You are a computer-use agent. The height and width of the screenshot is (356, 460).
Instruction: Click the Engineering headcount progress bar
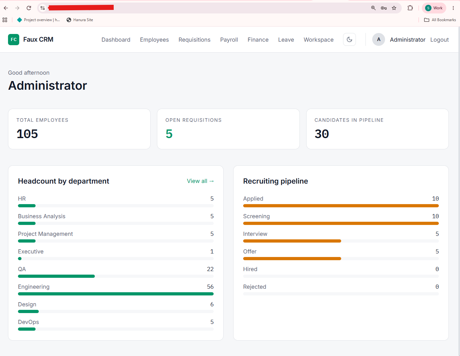(x=116, y=294)
